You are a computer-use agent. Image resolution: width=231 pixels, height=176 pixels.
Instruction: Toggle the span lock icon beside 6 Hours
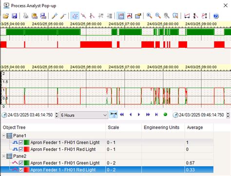[114, 115]
